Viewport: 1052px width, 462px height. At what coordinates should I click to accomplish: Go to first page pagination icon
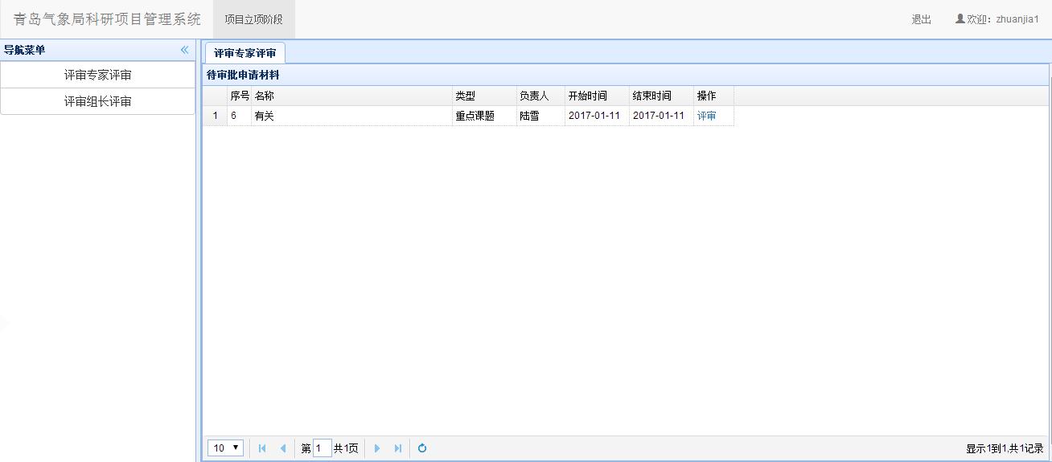pyautogui.click(x=262, y=448)
